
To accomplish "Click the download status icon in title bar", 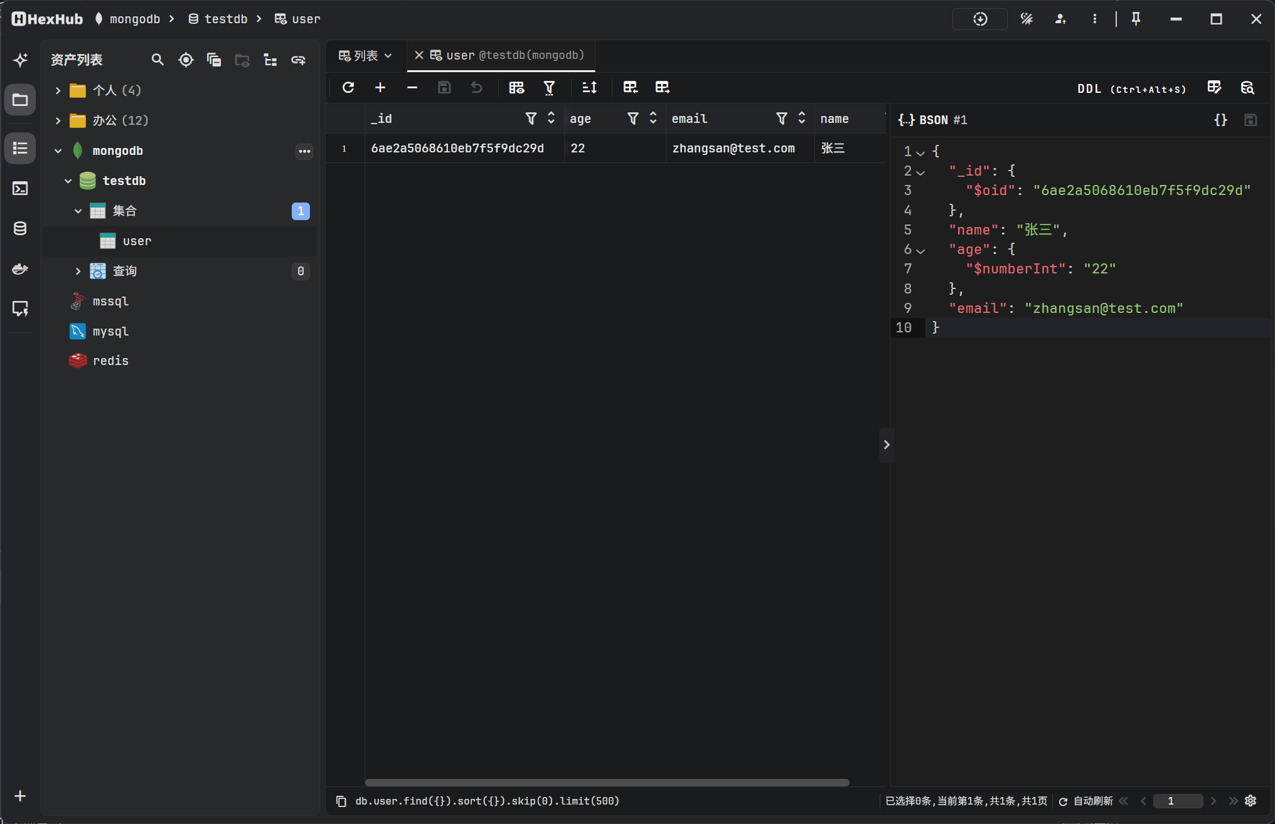I will pos(980,19).
